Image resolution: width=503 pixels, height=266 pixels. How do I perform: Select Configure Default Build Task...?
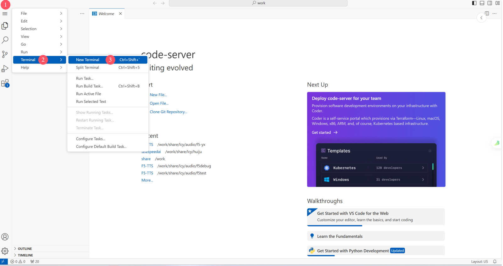[108, 147]
